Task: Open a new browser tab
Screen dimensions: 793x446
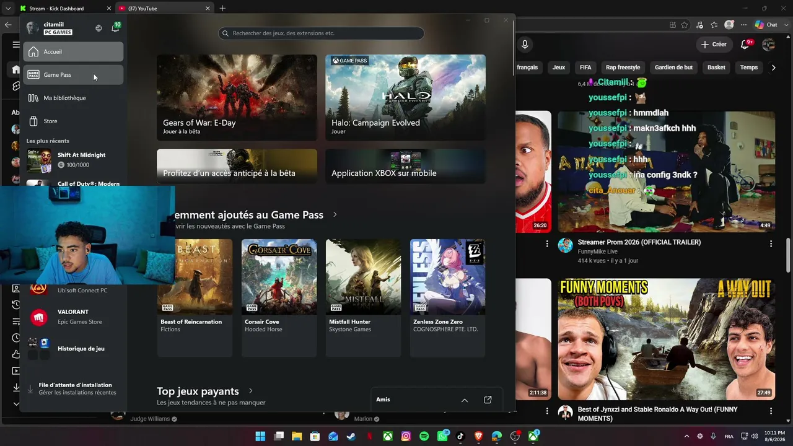Action: coord(222,9)
